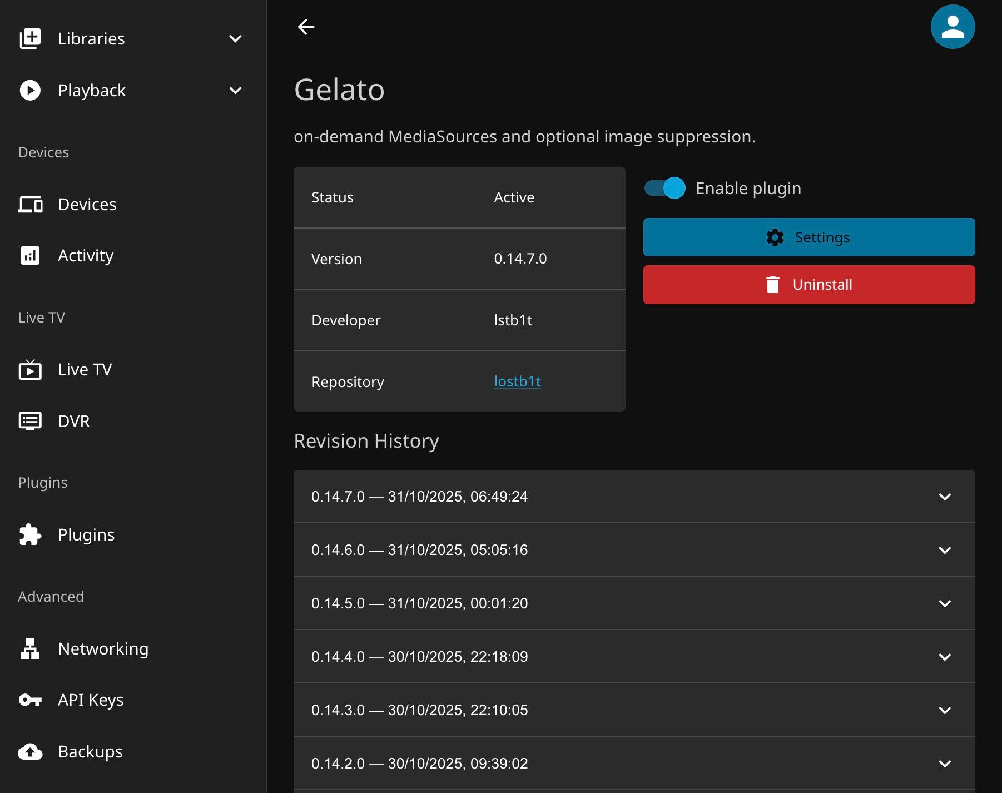Expand the 0.14.2.0 revision row
The image size is (1002, 793).
pyautogui.click(x=944, y=764)
